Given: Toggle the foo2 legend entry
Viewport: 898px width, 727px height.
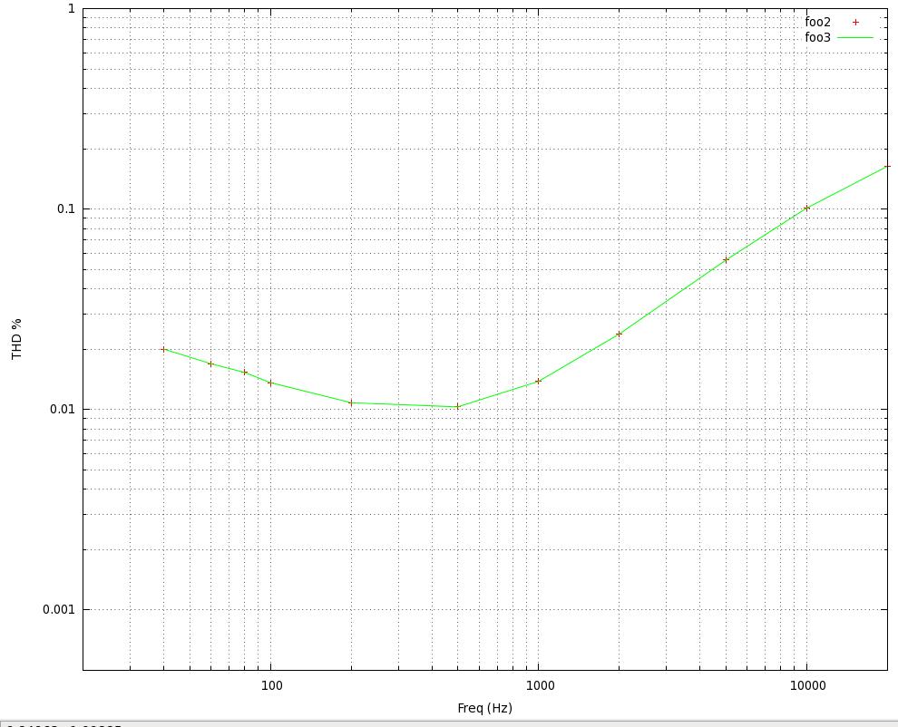Looking at the screenshot, I should pos(817,23).
